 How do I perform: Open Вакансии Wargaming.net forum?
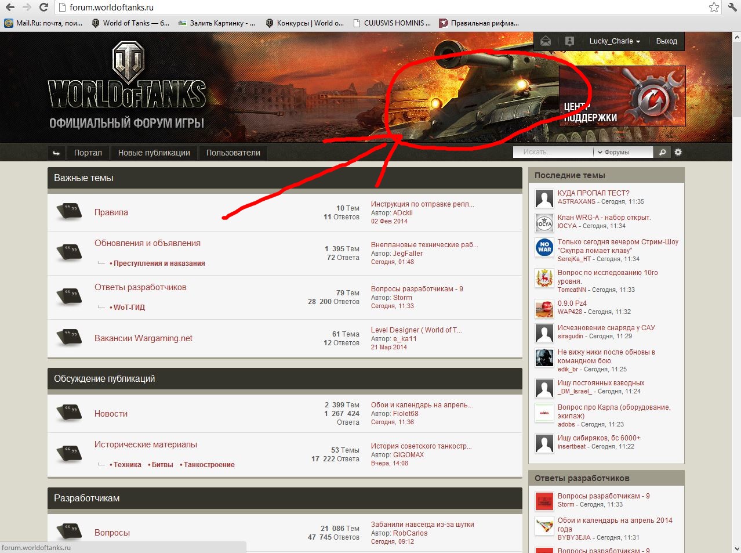pos(143,338)
